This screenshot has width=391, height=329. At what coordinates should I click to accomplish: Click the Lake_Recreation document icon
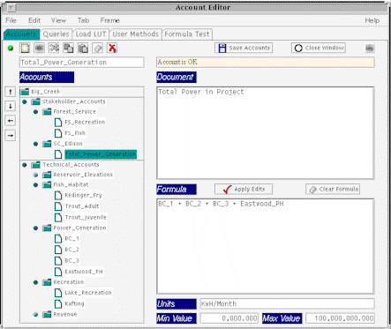[x=58, y=293]
